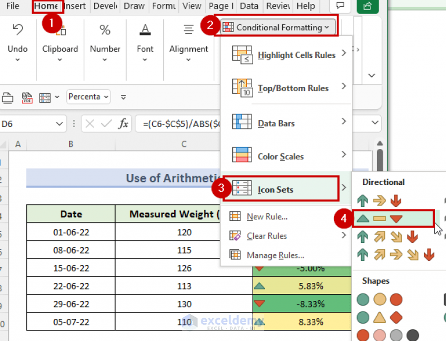Apply the 3 Signs circle-triangle-diamond icon set
This screenshot has height=341, width=446.
379,317
